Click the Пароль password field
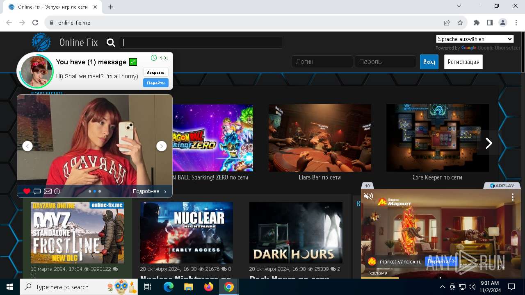 (x=386, y=62)
